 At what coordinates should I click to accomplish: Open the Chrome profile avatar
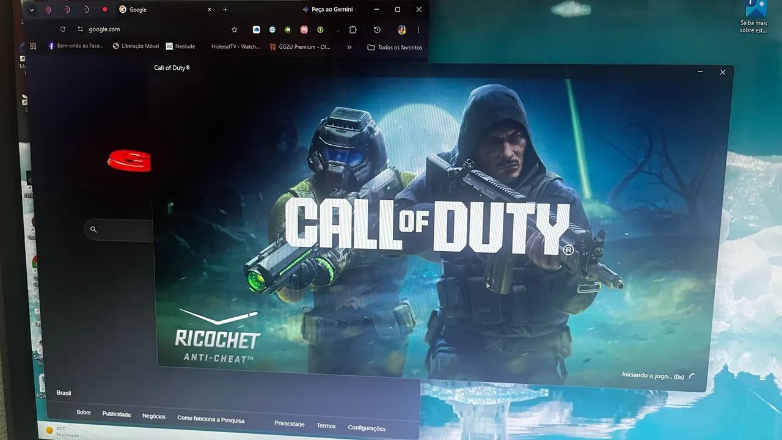click(x=402, y=29)
